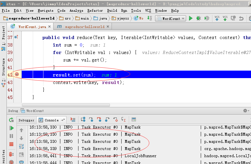Run WordCount with the green play button

[x=190, y=18]
